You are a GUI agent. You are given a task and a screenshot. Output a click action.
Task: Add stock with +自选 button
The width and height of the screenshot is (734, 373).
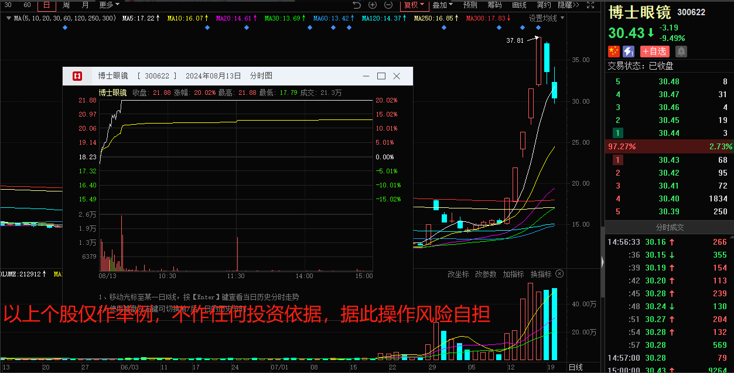654,51
